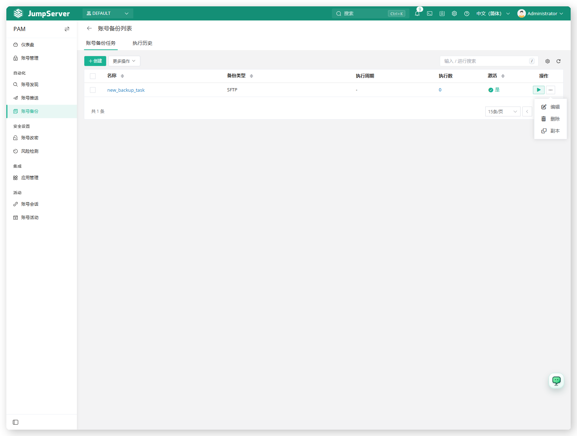Sort by 备份类型 column arrows
The width and height of the screenshot is (577, 436).
(251, 76)
